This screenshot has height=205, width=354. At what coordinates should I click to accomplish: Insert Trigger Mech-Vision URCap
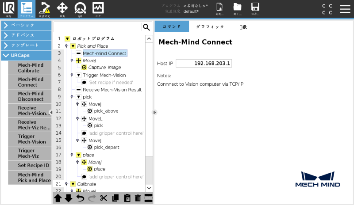(x=30, y=139)
